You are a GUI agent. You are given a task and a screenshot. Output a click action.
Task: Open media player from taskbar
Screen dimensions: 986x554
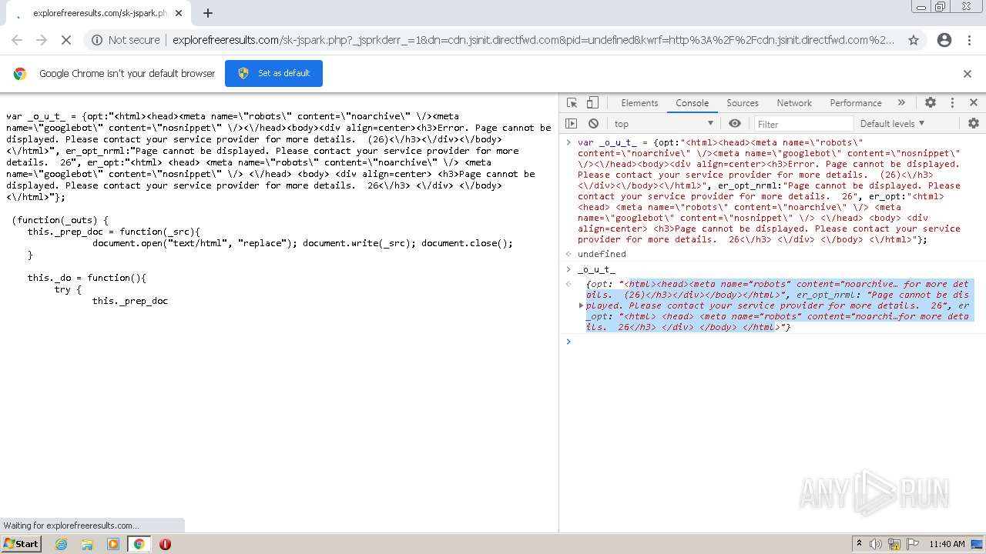113,544
